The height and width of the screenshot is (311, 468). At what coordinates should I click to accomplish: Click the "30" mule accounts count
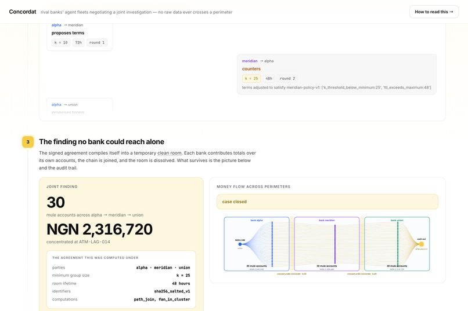56,202
